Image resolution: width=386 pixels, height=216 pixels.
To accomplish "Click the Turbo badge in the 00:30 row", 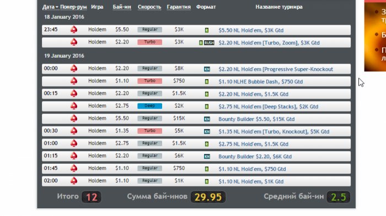I will coord(149,131).
